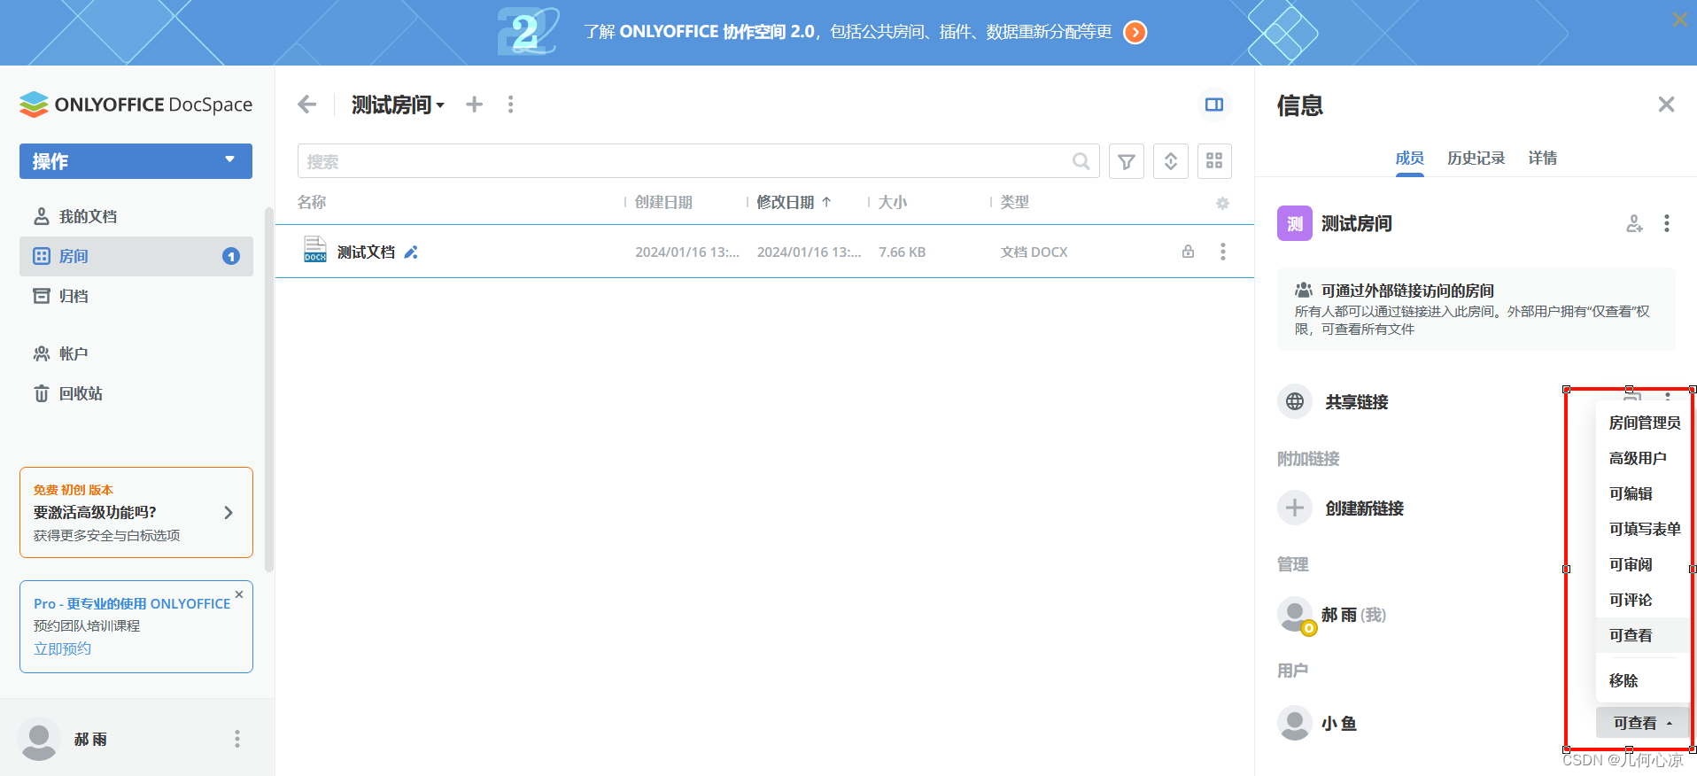Sort by 大小 column header
This screenshot has height=776, width=1697.
coord(893,202)
